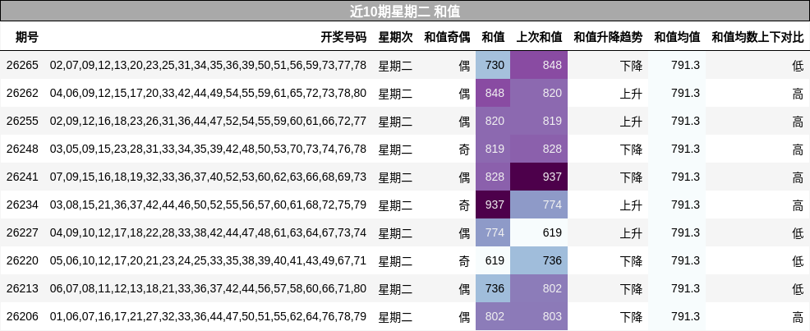
Task: Click the table title 近10期星期二 和值
Action: click(405, 11)
